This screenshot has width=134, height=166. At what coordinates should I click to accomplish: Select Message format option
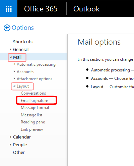pyautogui.click(x=35, y=108)
